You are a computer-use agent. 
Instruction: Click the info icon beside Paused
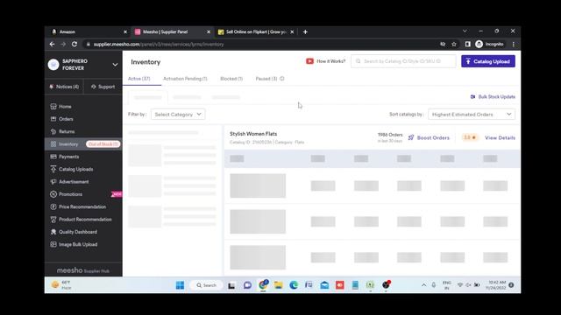coord(282,79)
